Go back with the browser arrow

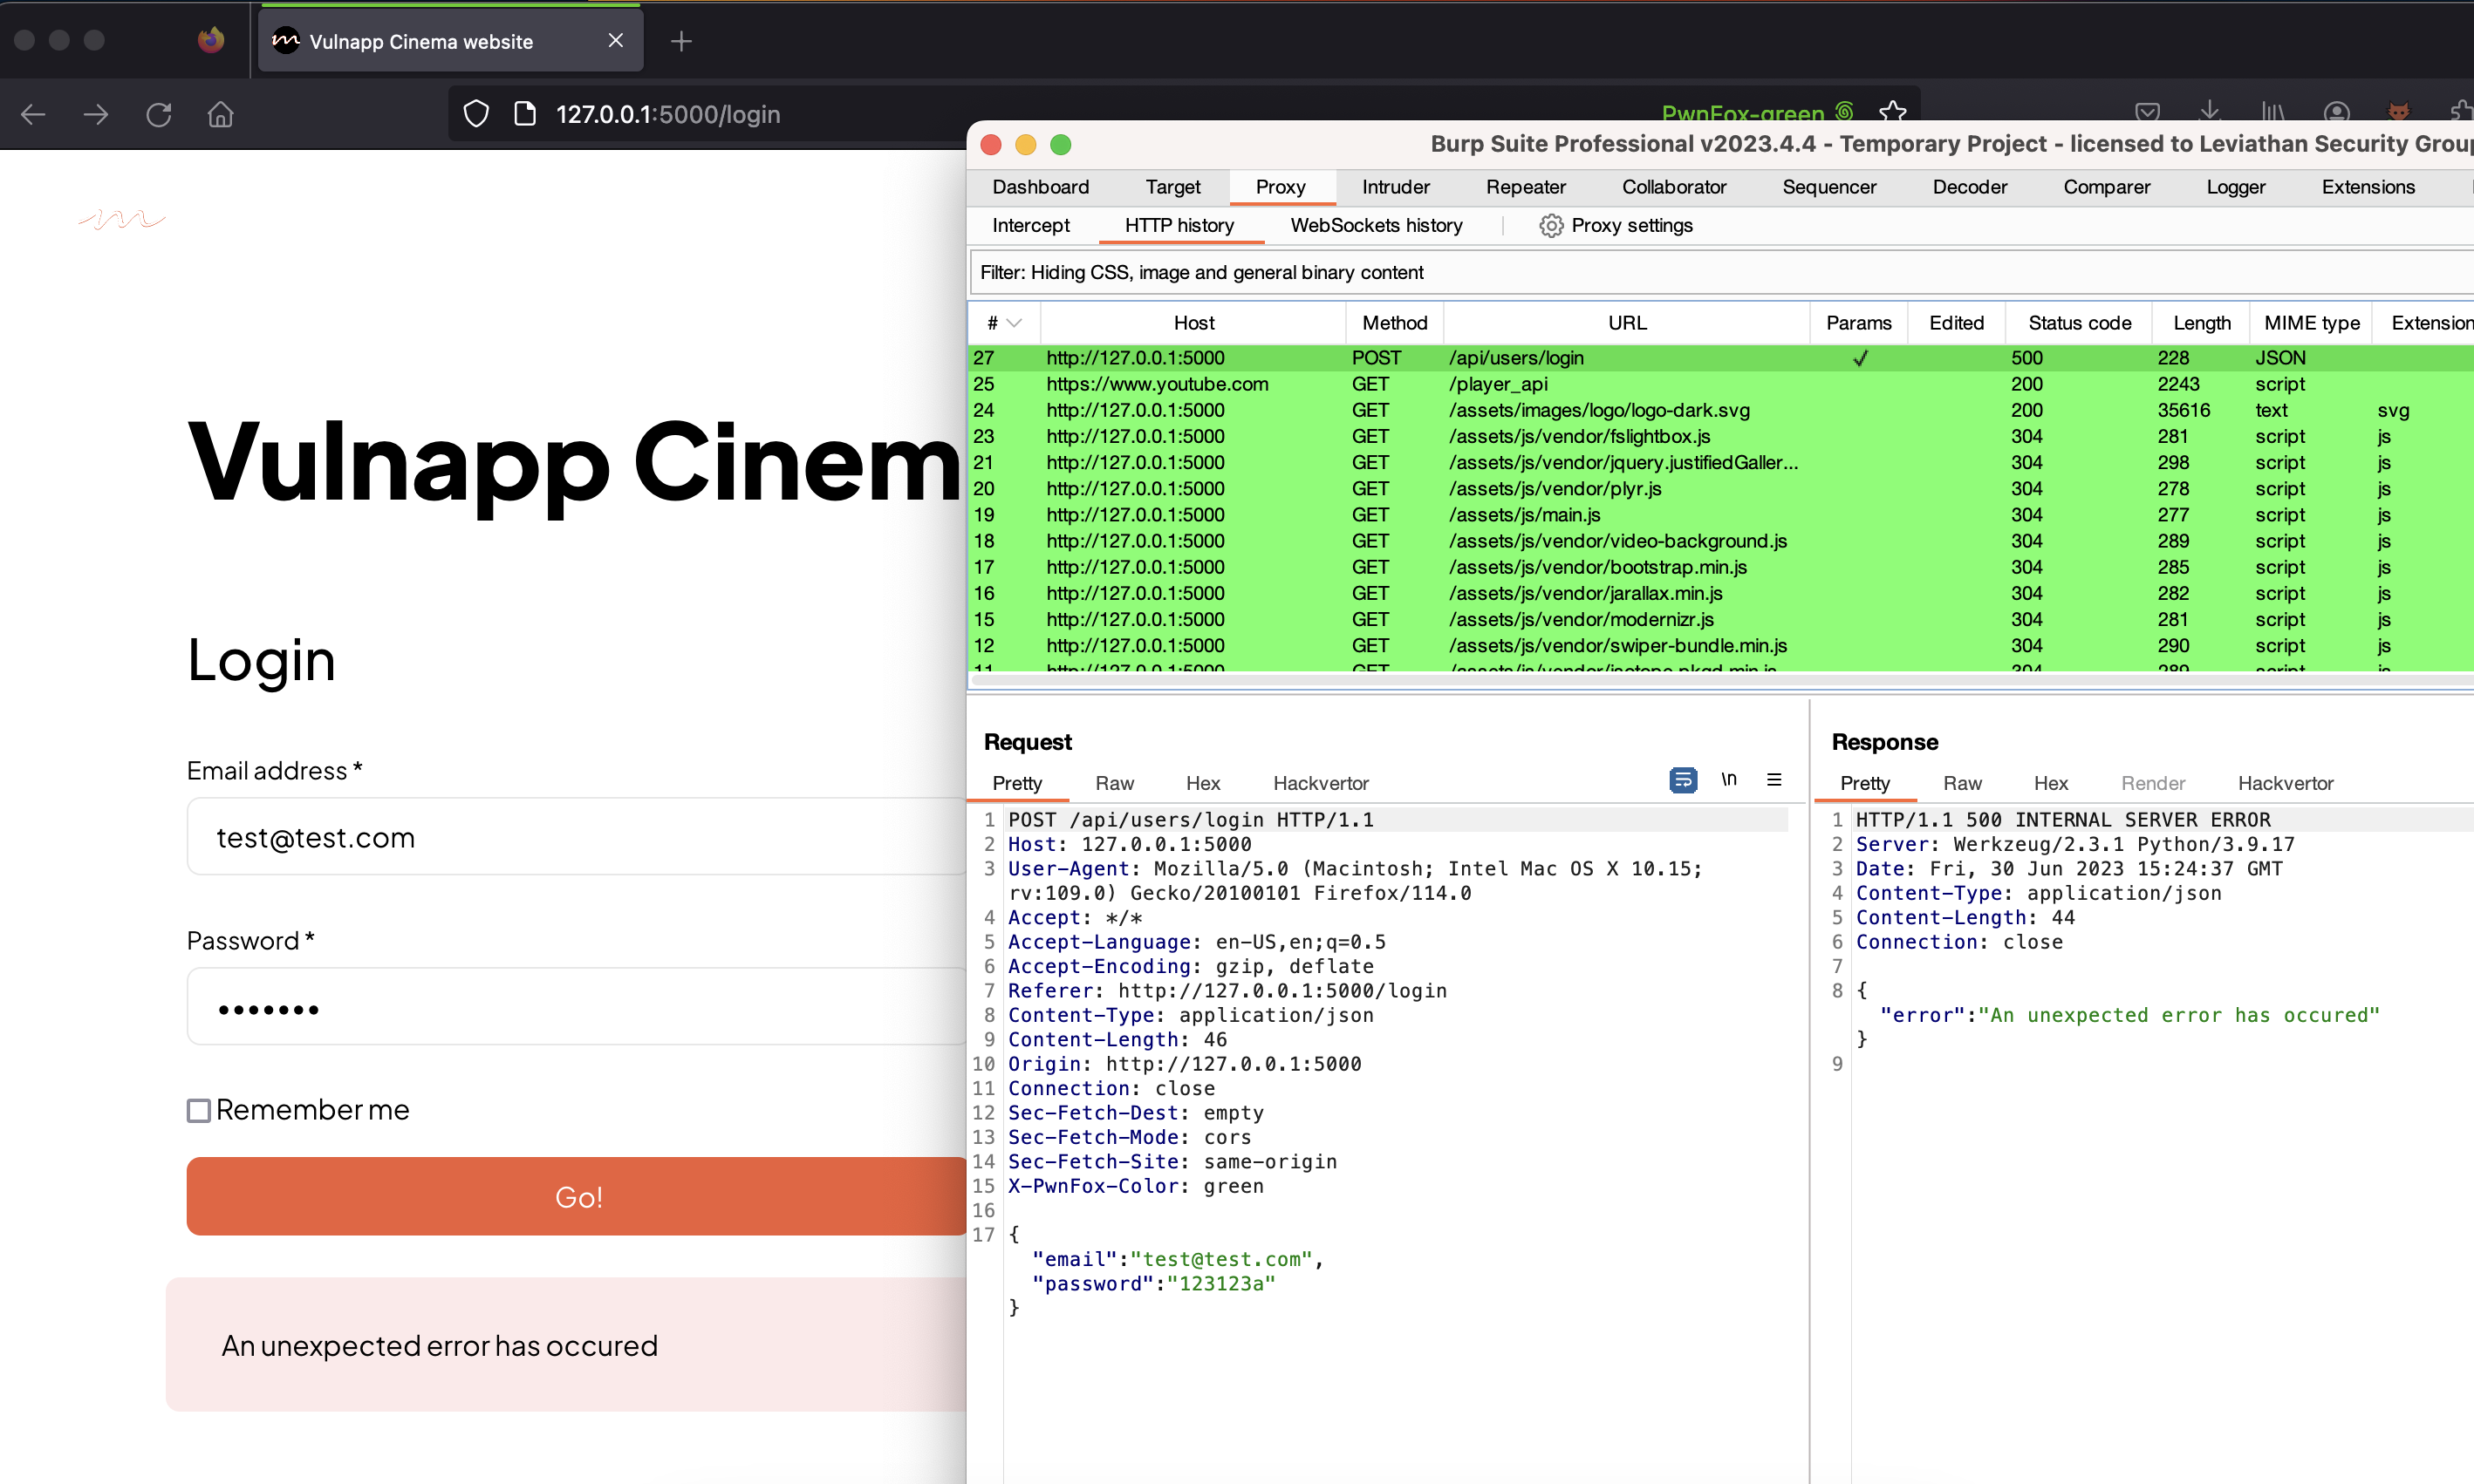pos(33,114)
